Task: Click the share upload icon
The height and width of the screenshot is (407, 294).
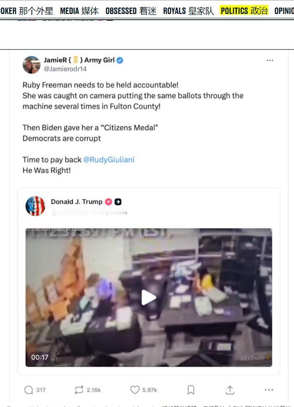Action: 230,390
